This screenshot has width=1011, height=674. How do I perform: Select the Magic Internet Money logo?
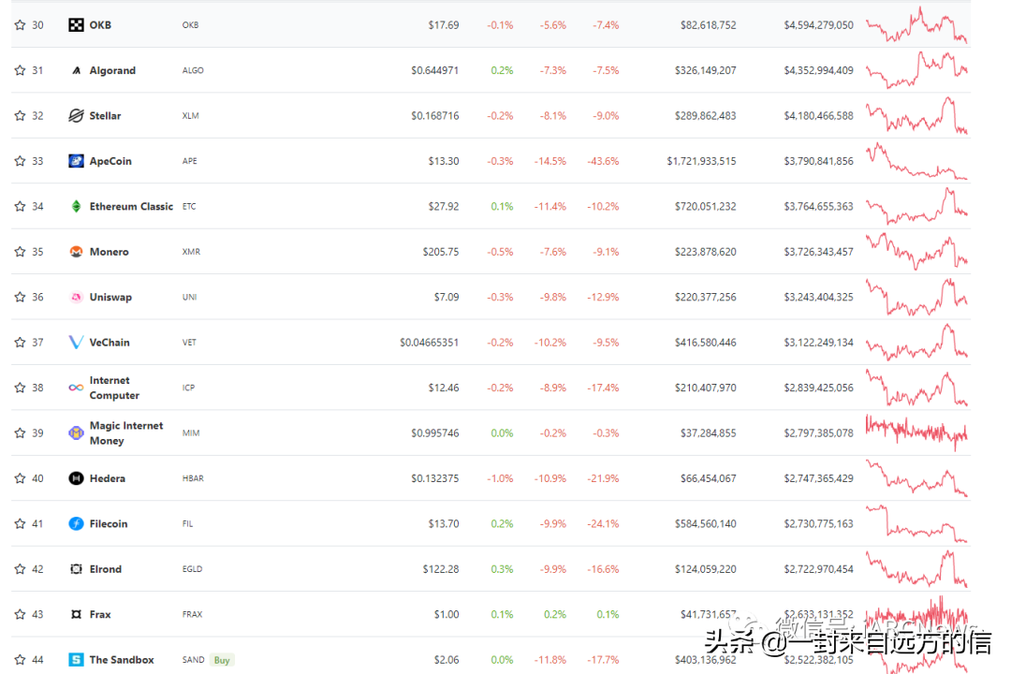coord(75,432)
